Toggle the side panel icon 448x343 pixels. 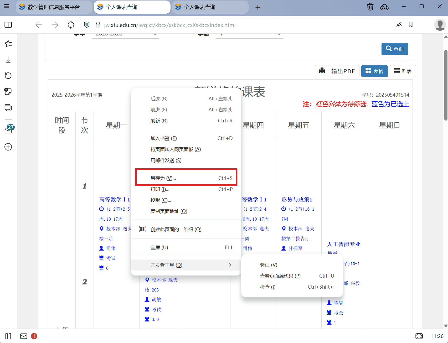8,25
